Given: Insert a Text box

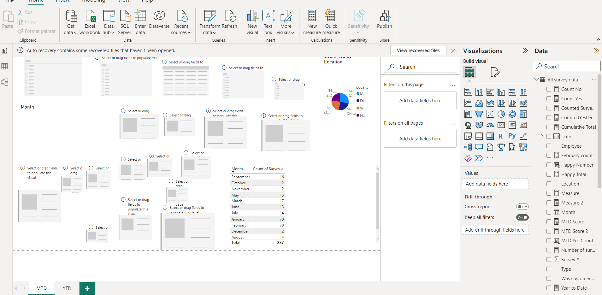Looking at the screenshot, I should (268, 22).
